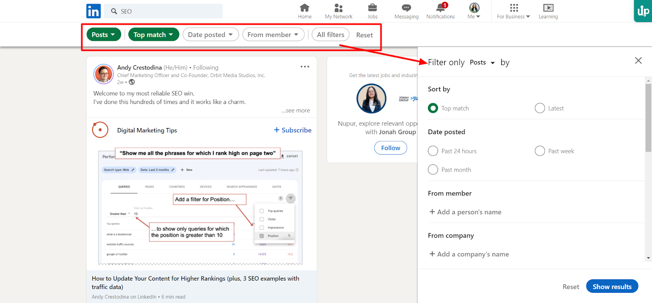
Task: Open the For Business grid icon
Action: (x=514, y=8)
